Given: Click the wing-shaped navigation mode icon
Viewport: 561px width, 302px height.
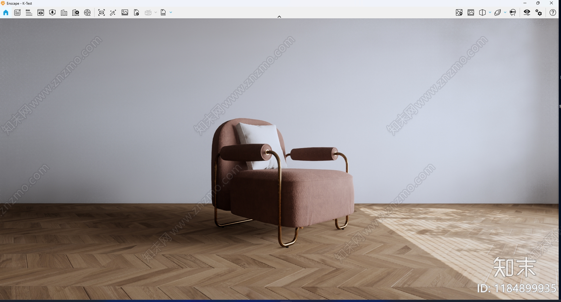Looking at the screenshot, I should [498, 13].
